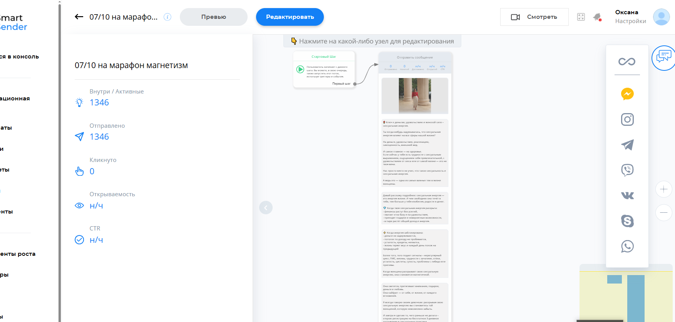Image resolution: width=675 pixels, height=322 pixels.
Task: Open the message image thumbnail with columns
Action: click(x=415, y=96)
